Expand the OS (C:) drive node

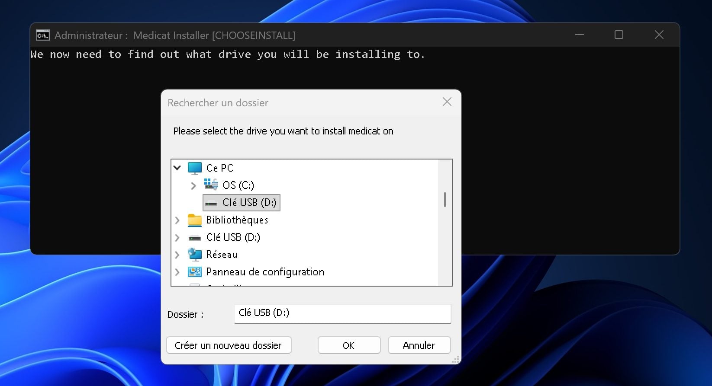point(193,185)
